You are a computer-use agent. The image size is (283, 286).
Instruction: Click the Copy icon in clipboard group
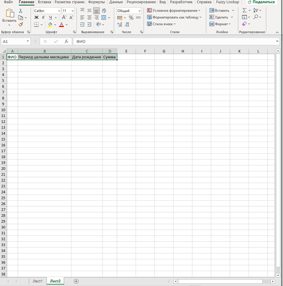21,18
